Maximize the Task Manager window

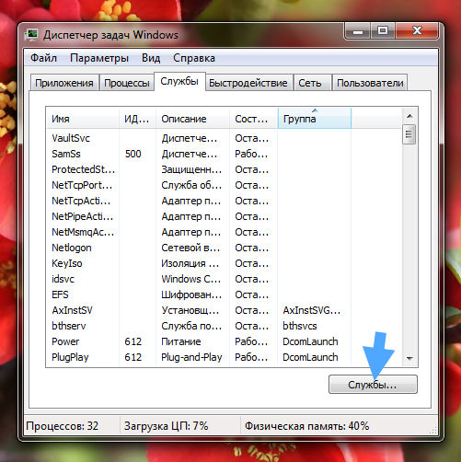[383, 31]
